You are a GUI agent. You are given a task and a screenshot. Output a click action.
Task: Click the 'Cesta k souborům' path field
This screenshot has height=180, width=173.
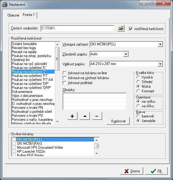[x=77, y=28]
